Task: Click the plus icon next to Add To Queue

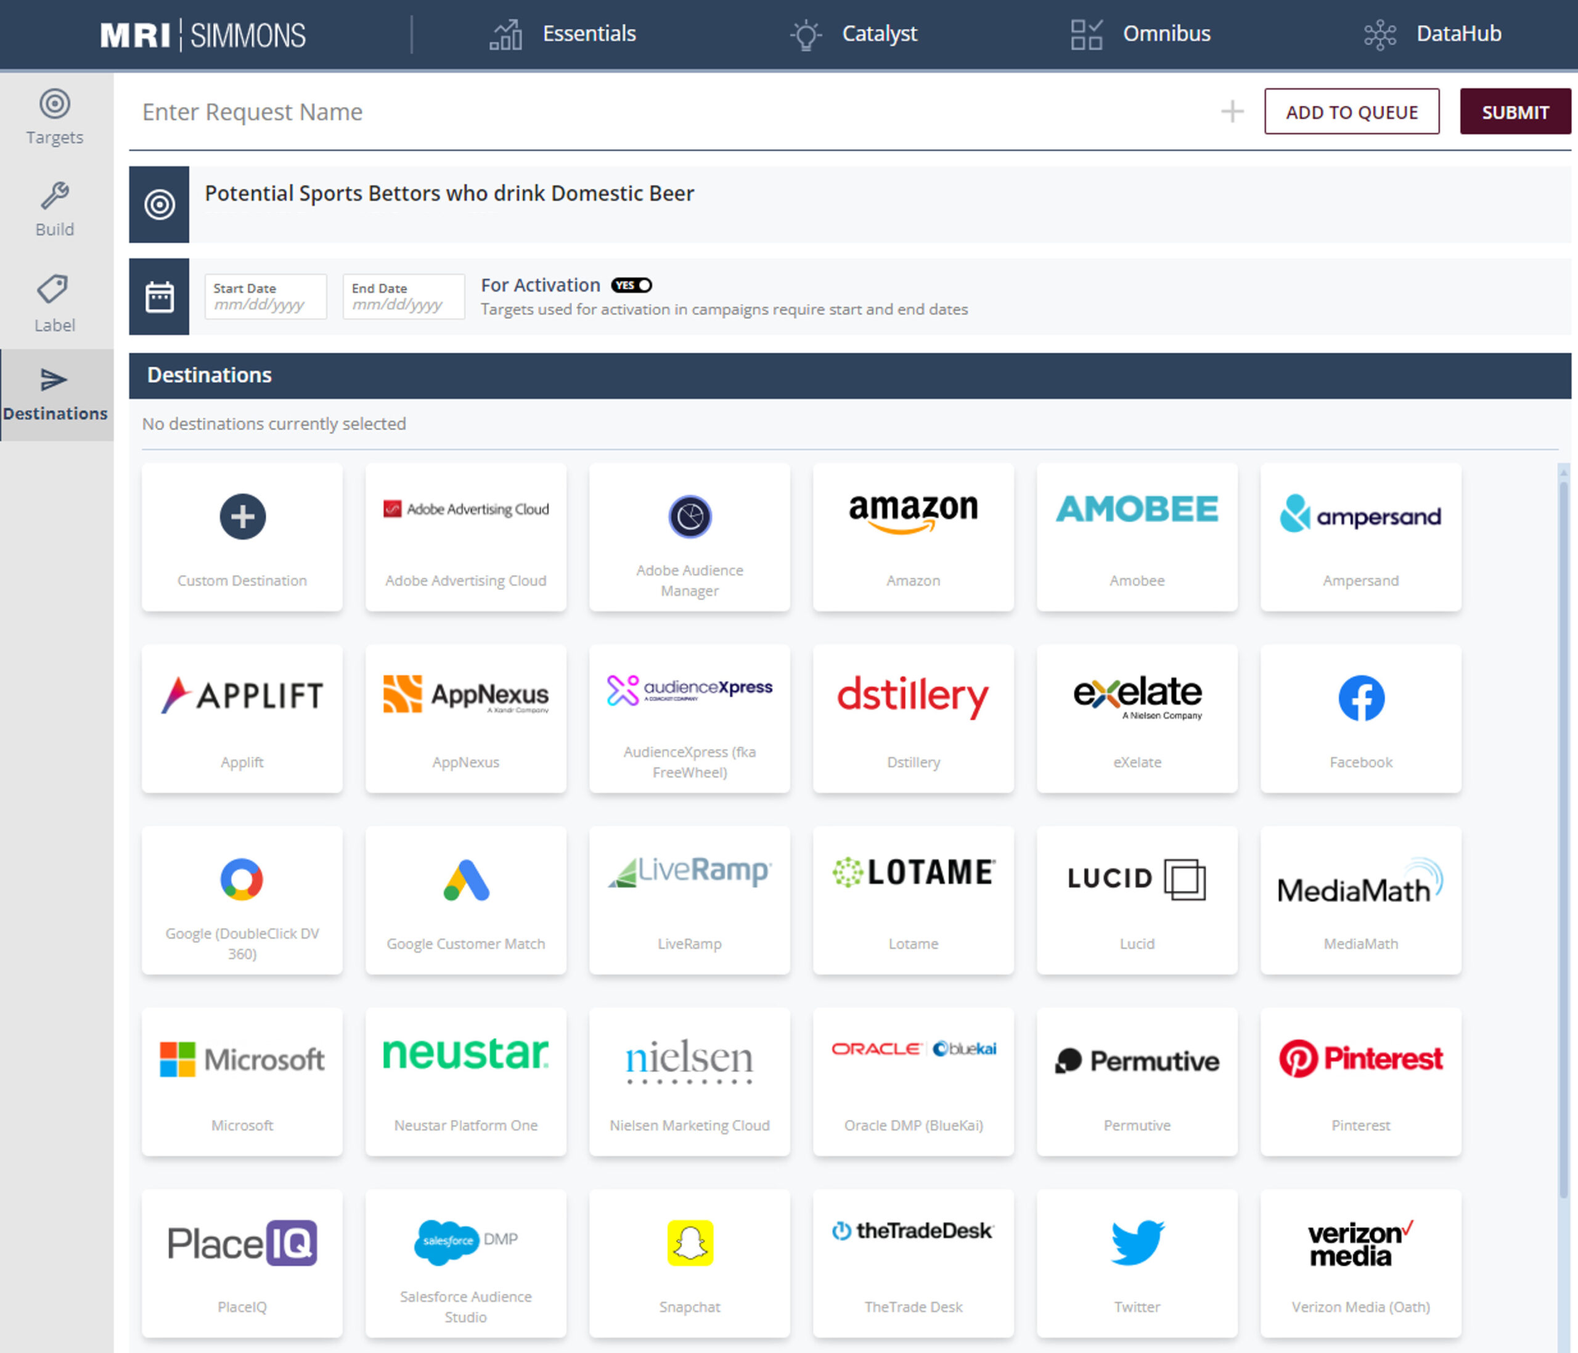Action: tap(1232, 113)
